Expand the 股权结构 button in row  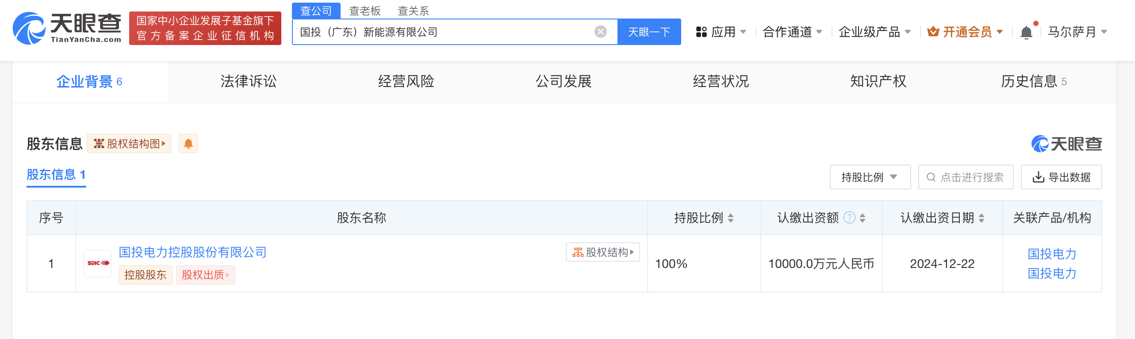pyautogui.click(x=603, y=252)
